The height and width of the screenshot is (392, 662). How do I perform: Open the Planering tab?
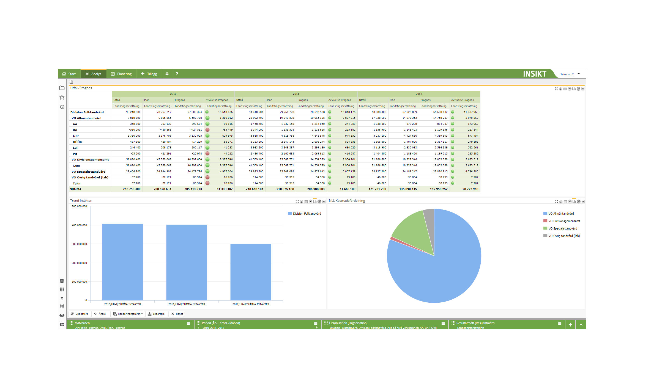121,74
